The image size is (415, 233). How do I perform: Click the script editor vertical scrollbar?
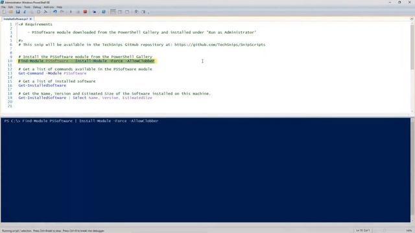point(412,67)
